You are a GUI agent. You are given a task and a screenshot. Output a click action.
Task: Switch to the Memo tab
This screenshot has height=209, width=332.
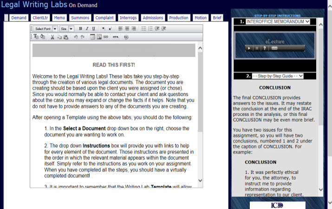coord(59,18)
